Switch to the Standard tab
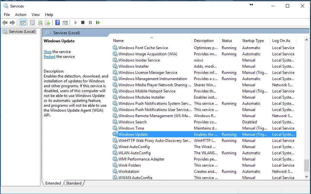The height and width of the screenshot is (194, 311). (x=74, y=183)
